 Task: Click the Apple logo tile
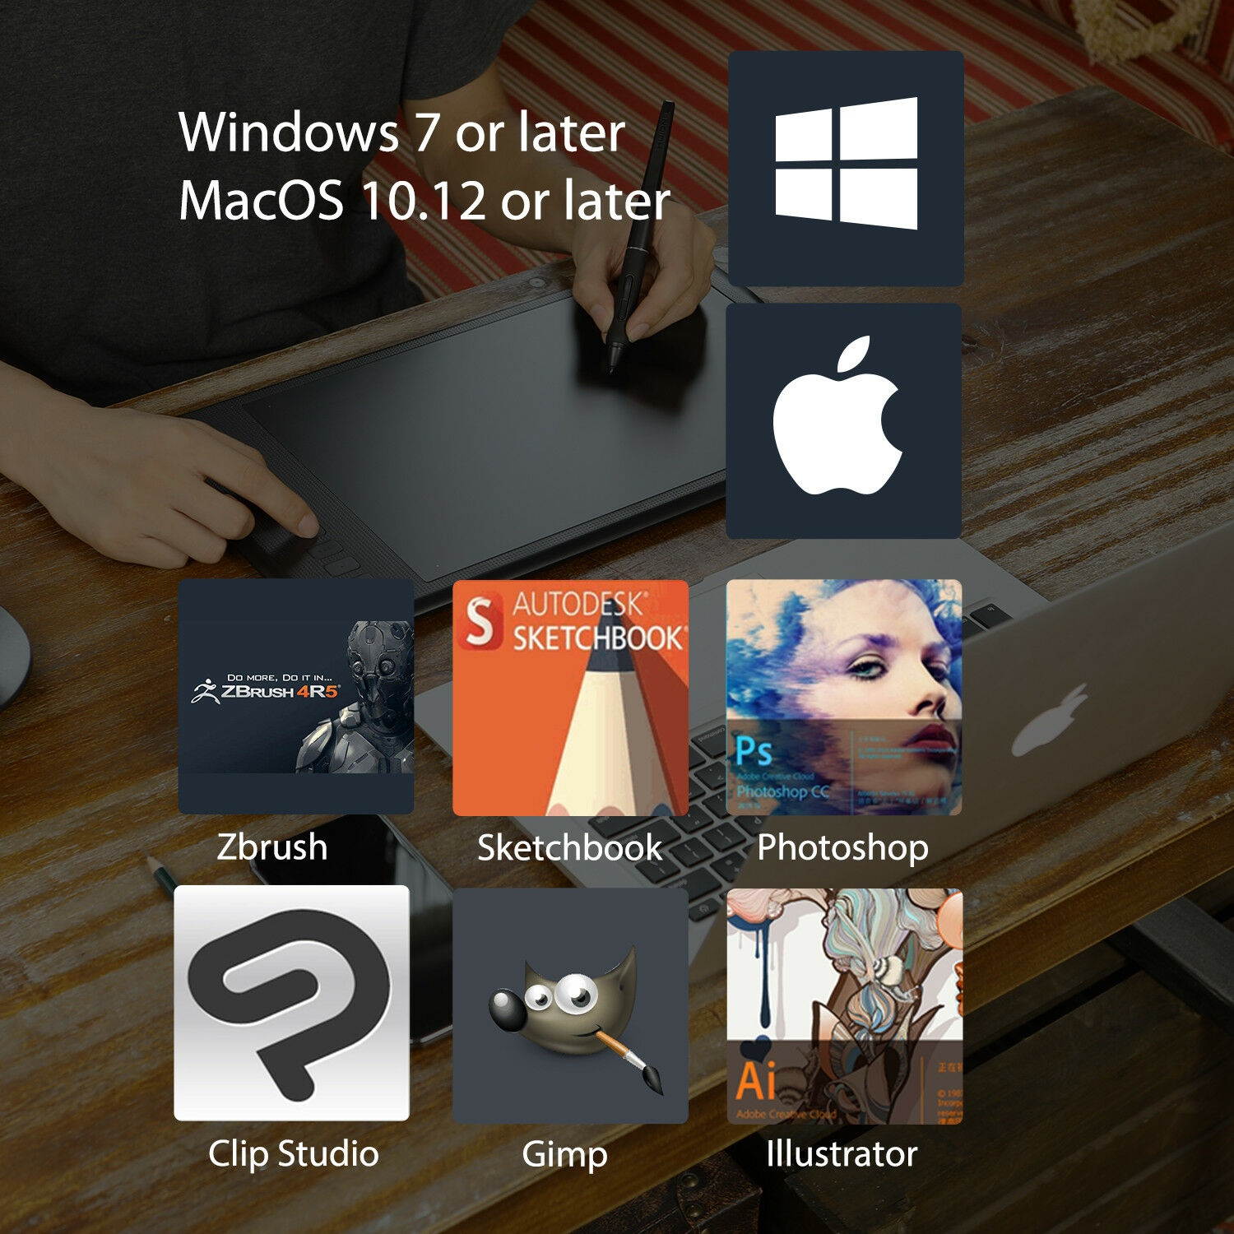[x=844, y=420]
